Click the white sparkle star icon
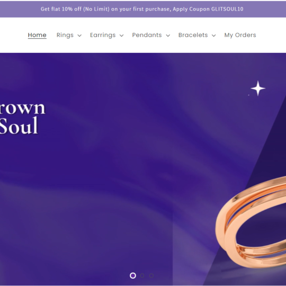The height and width of the screenshot is (286, 286). (258, 88)
